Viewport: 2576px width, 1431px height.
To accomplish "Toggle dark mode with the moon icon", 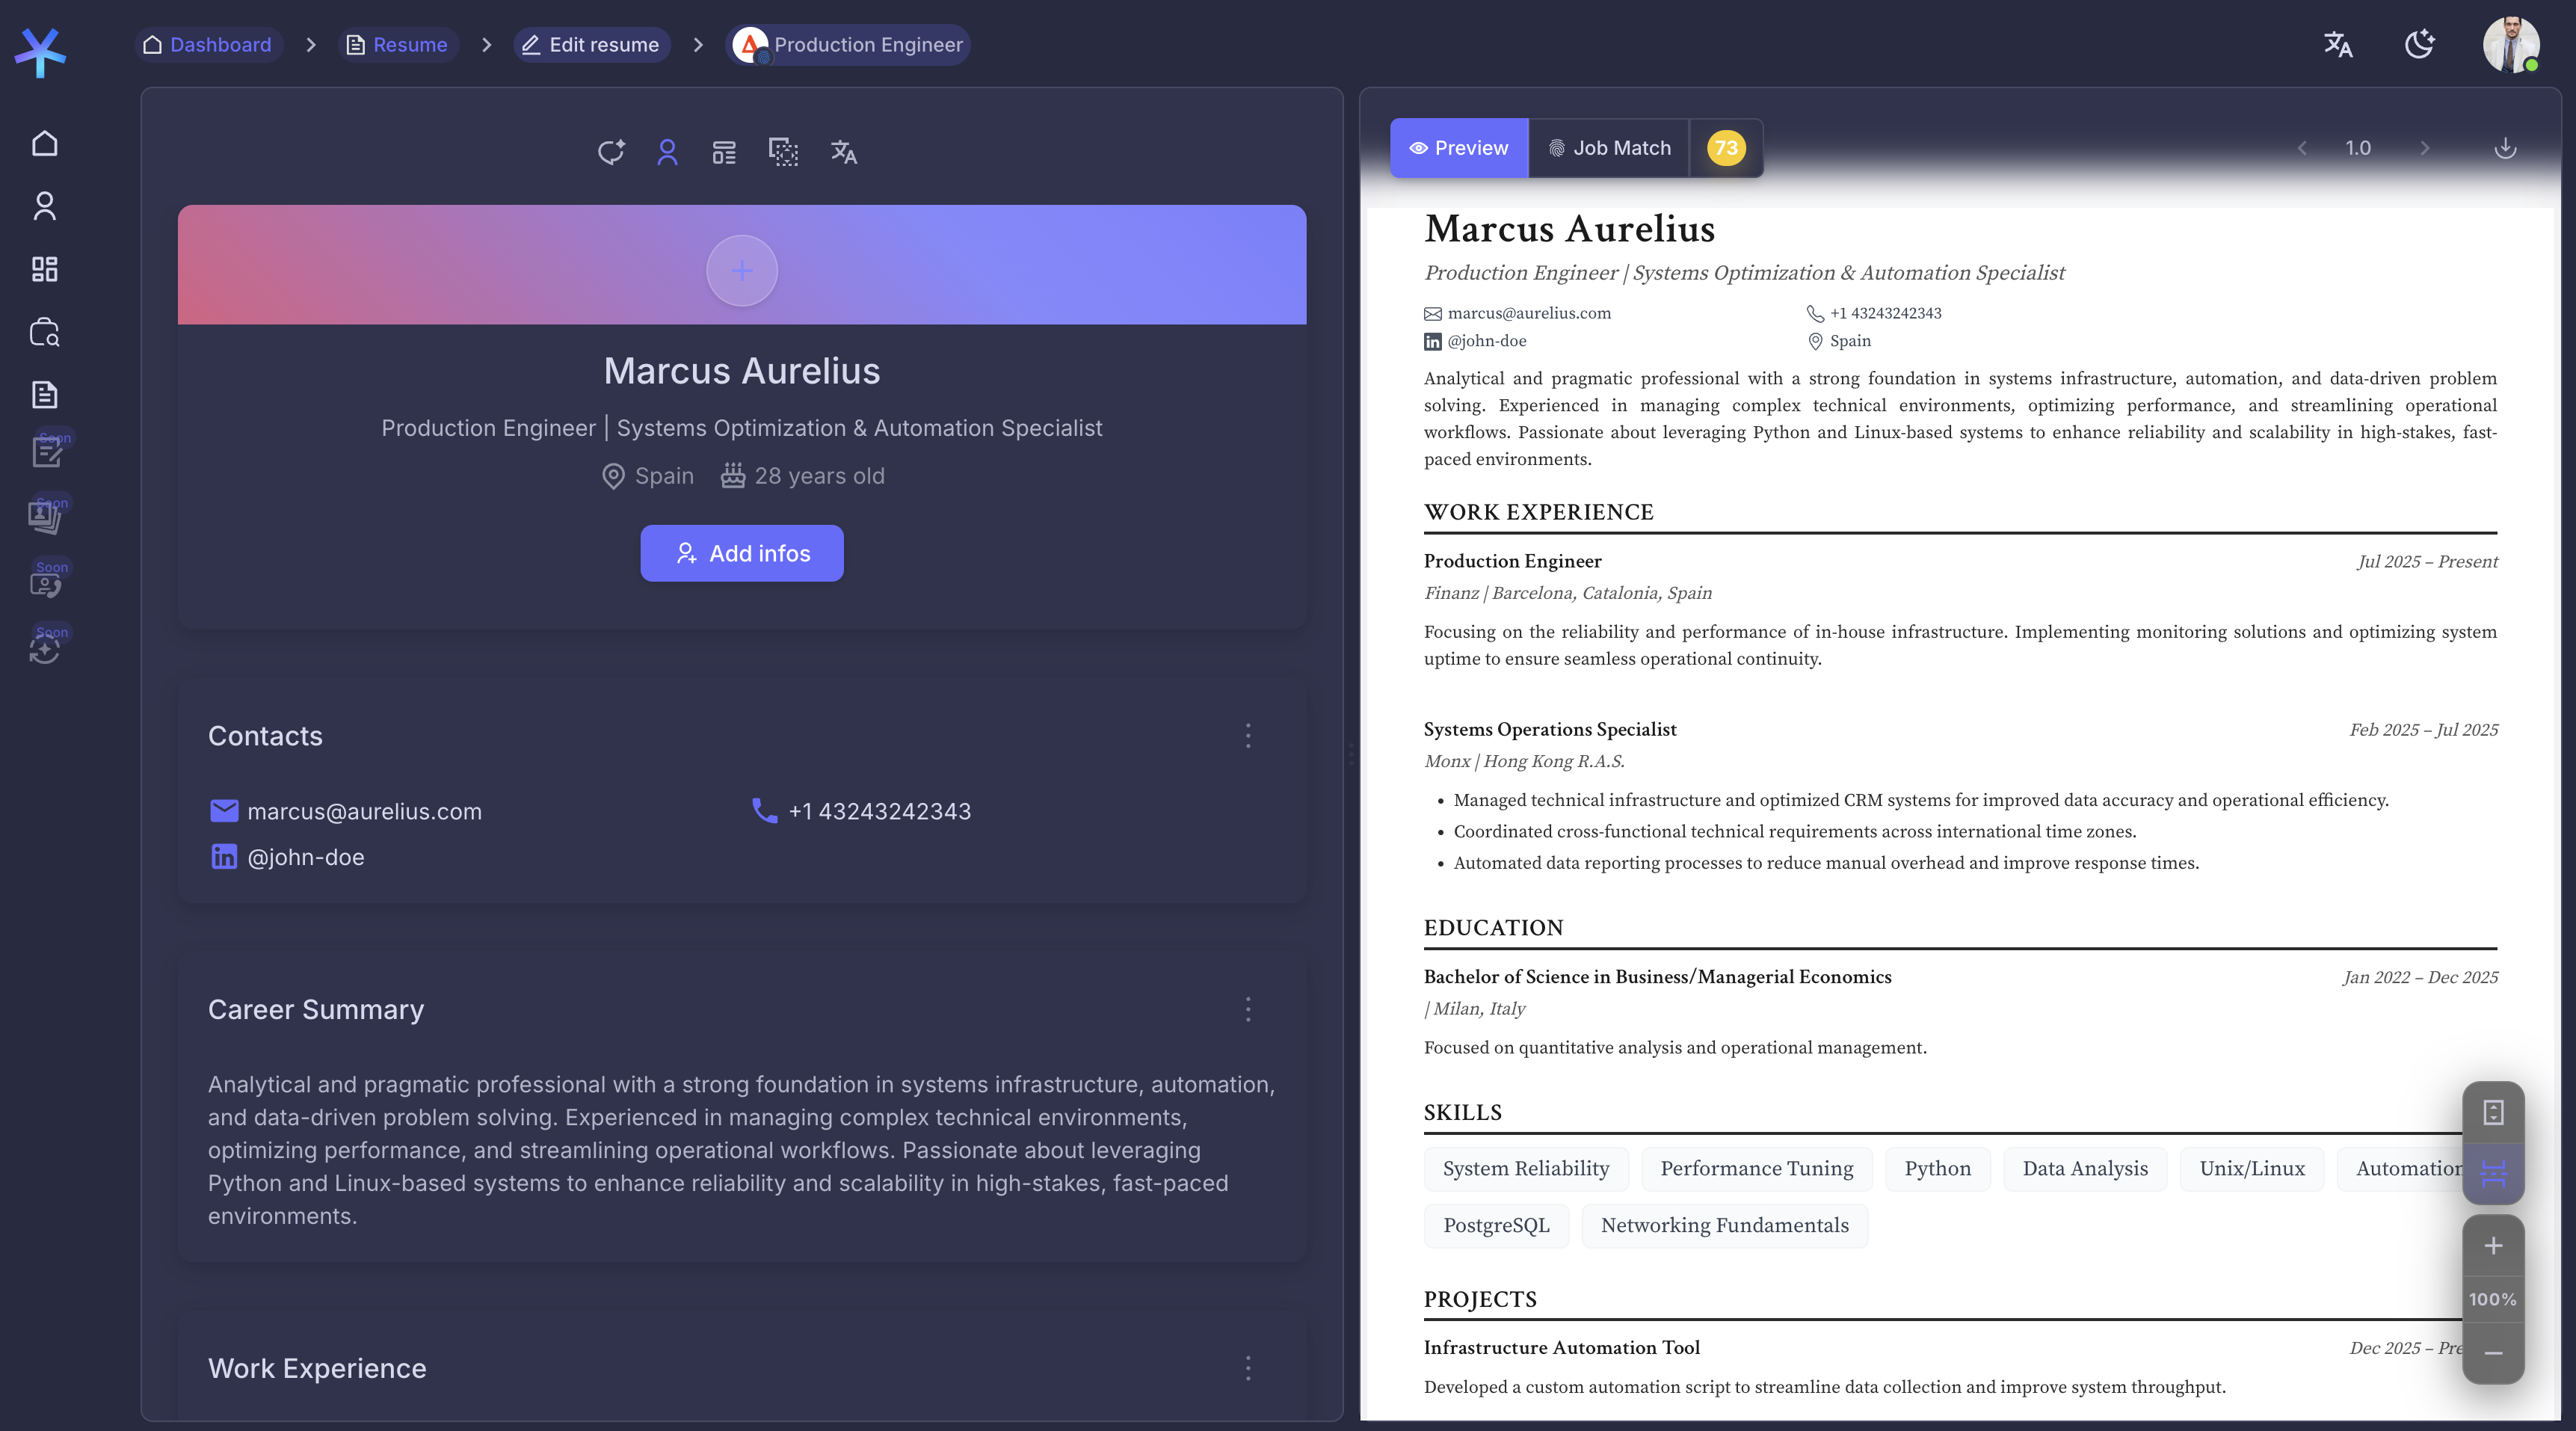I will coord(2419,45).
